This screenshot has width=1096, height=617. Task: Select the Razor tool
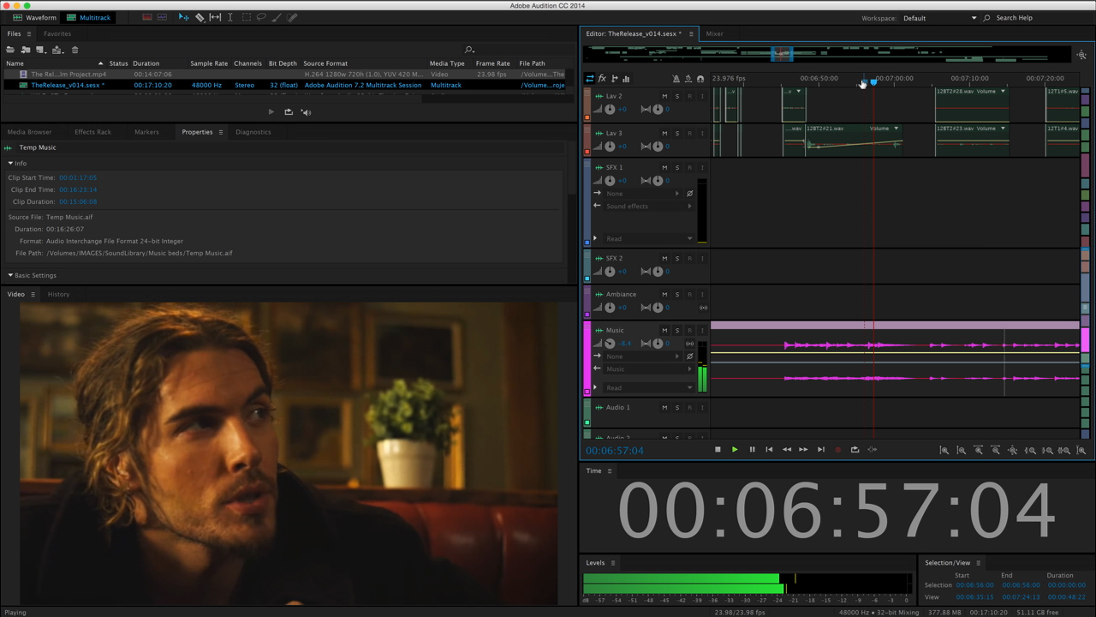click(200, 17)
